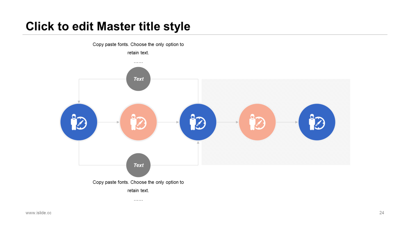
Task: Select the bottom 'Copy paste fonts' text block
Action: pos(138,186)
